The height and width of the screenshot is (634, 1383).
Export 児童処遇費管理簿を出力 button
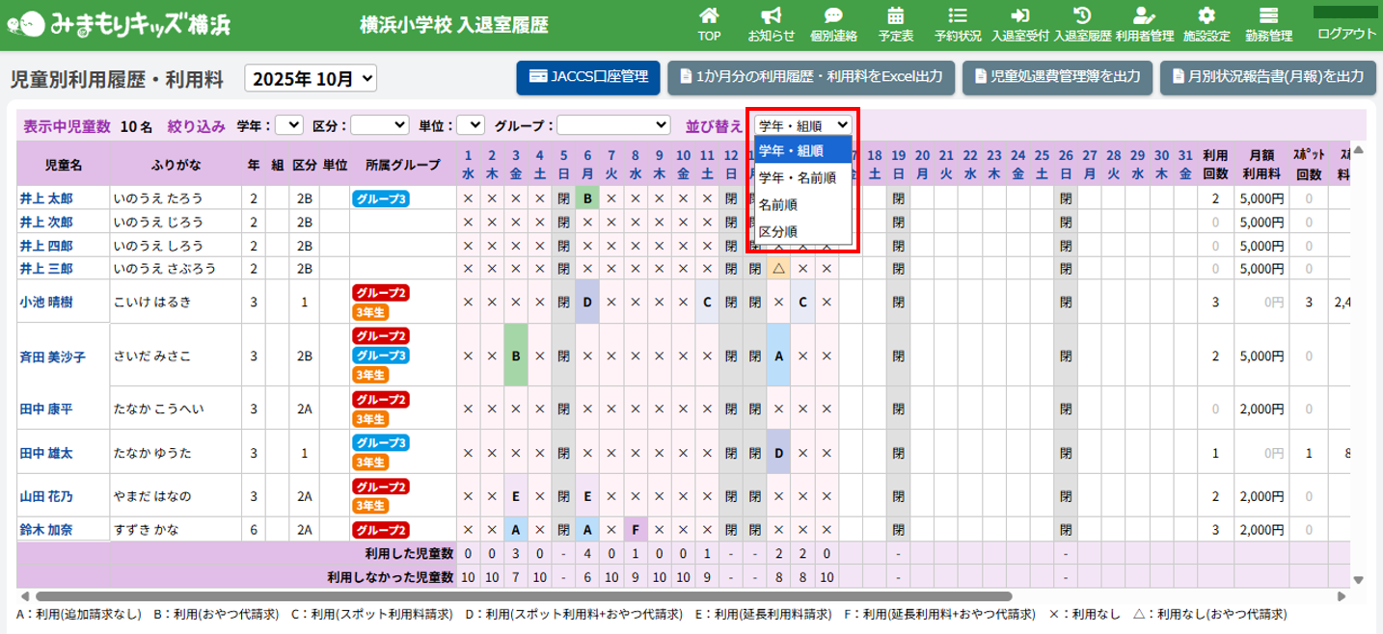[x=1057, y=77]
